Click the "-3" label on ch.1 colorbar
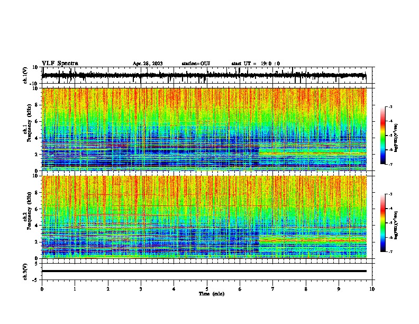The image size is (419, 324). (x=390, y=106)
